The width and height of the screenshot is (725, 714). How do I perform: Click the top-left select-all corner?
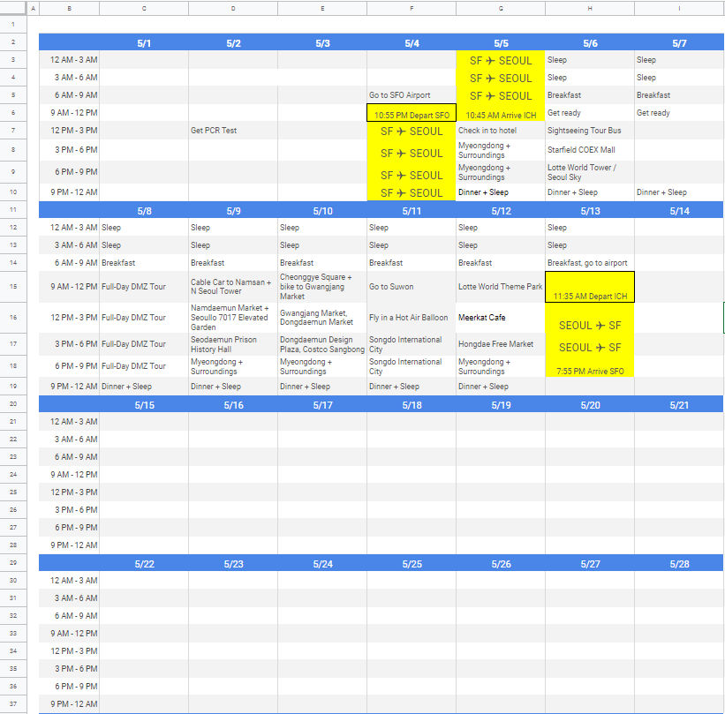coord(13,8)
